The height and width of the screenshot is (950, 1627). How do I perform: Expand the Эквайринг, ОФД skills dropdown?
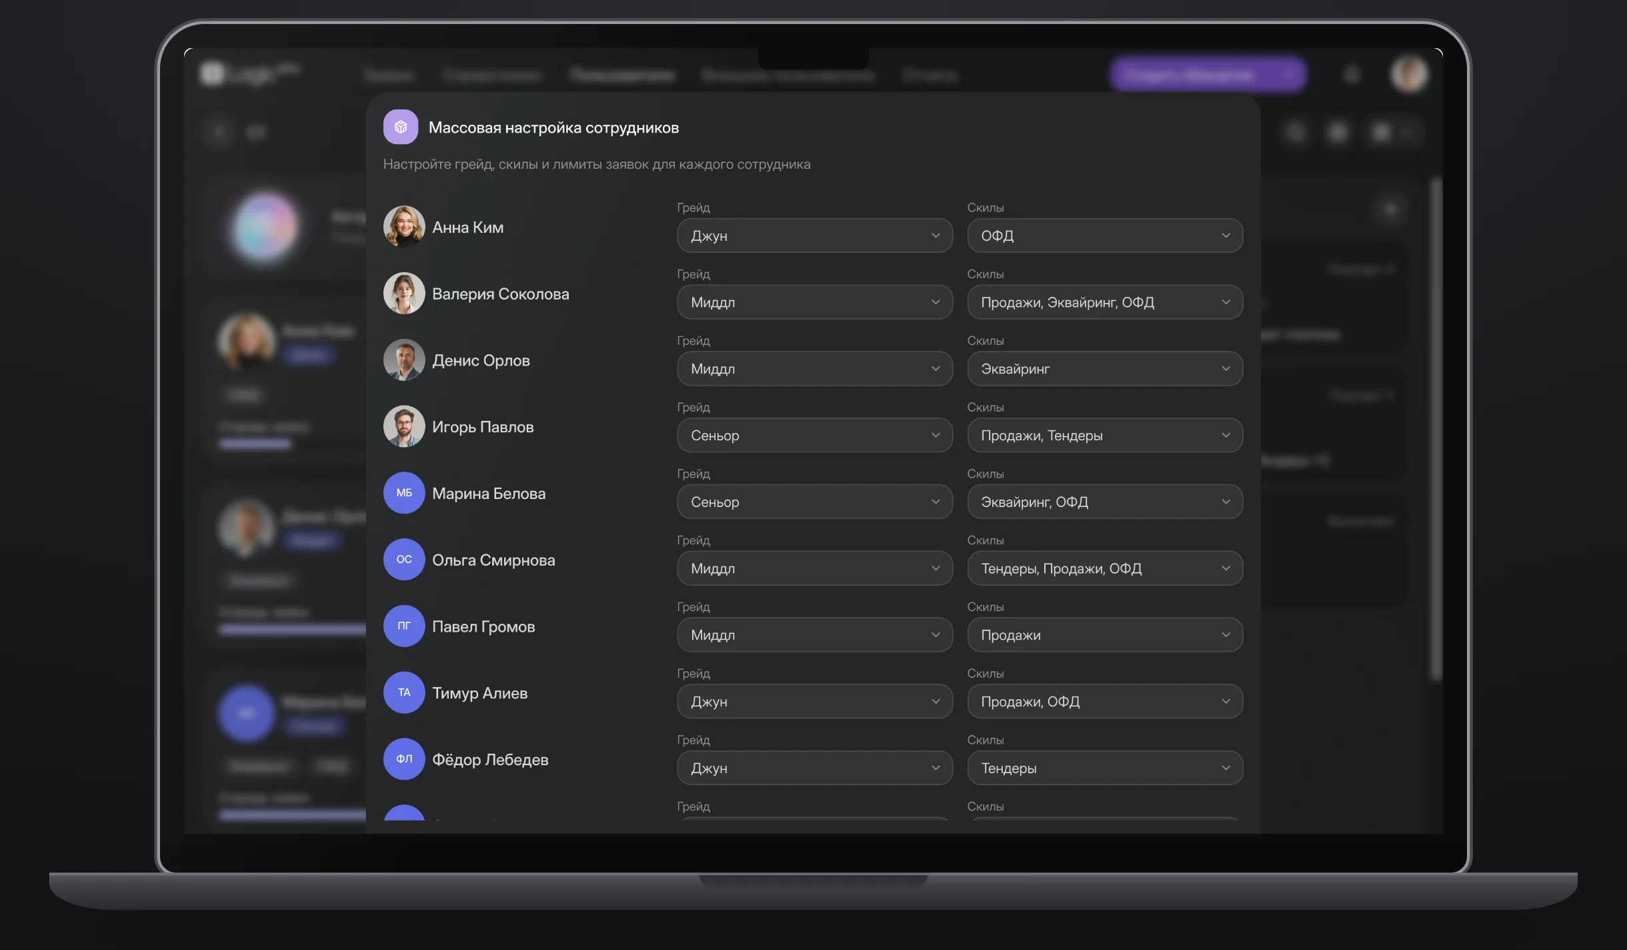pyautogui.click(x=1105, y=502)
